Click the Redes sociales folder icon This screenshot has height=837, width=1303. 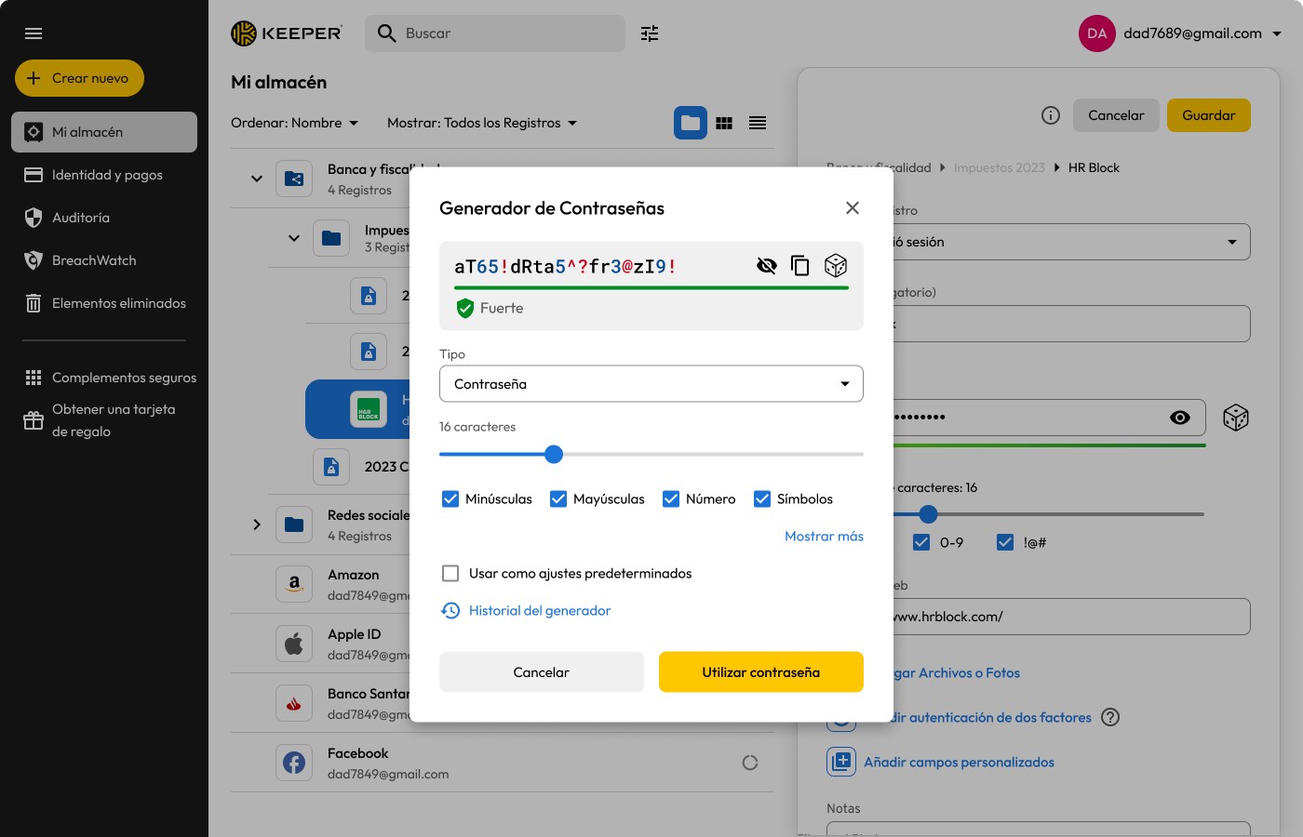[294, 525]
